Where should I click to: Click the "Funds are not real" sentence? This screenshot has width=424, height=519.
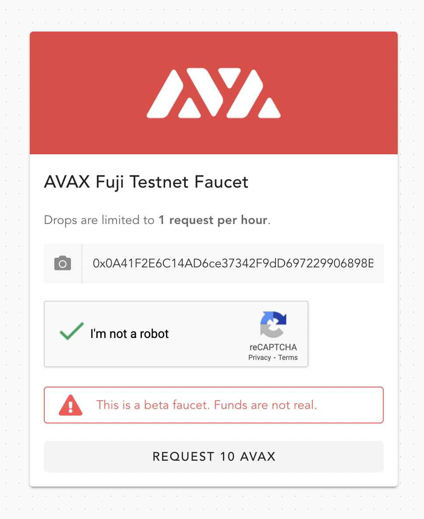[265, 405]
